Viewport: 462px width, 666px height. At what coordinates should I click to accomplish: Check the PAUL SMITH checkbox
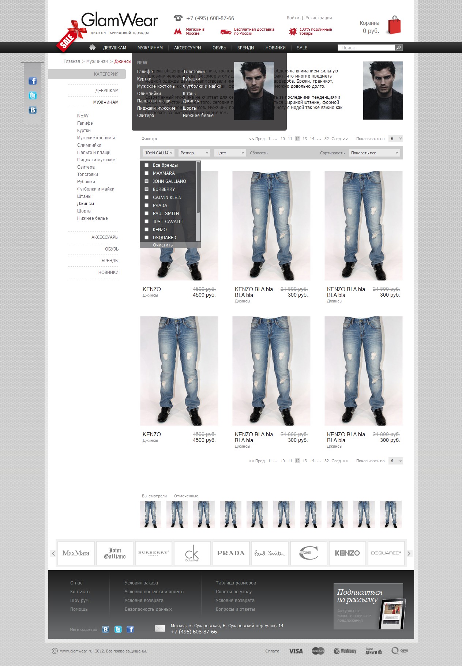tap(147, 214)
